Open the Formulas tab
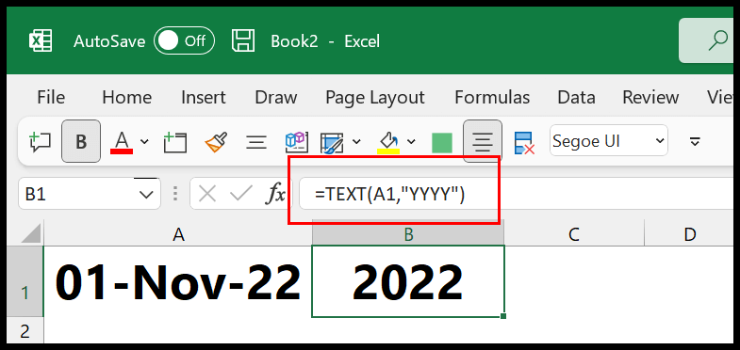Image resolution: width=740 pixels, height=350 pixels. 492,98
